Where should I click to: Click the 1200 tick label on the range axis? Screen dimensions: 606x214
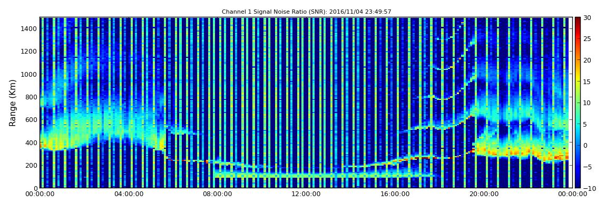tap(29, 52)
